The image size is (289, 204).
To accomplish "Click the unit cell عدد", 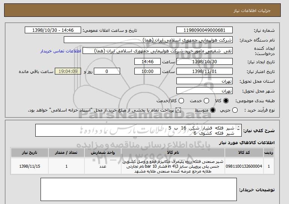I will point(103,166).
